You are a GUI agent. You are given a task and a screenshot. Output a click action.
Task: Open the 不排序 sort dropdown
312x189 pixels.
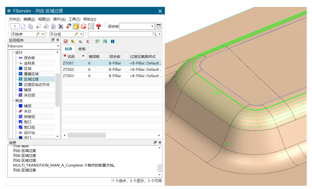(43, 34)
